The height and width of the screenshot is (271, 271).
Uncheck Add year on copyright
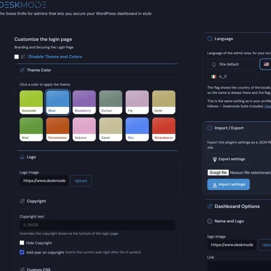click(x=22, y=252)
